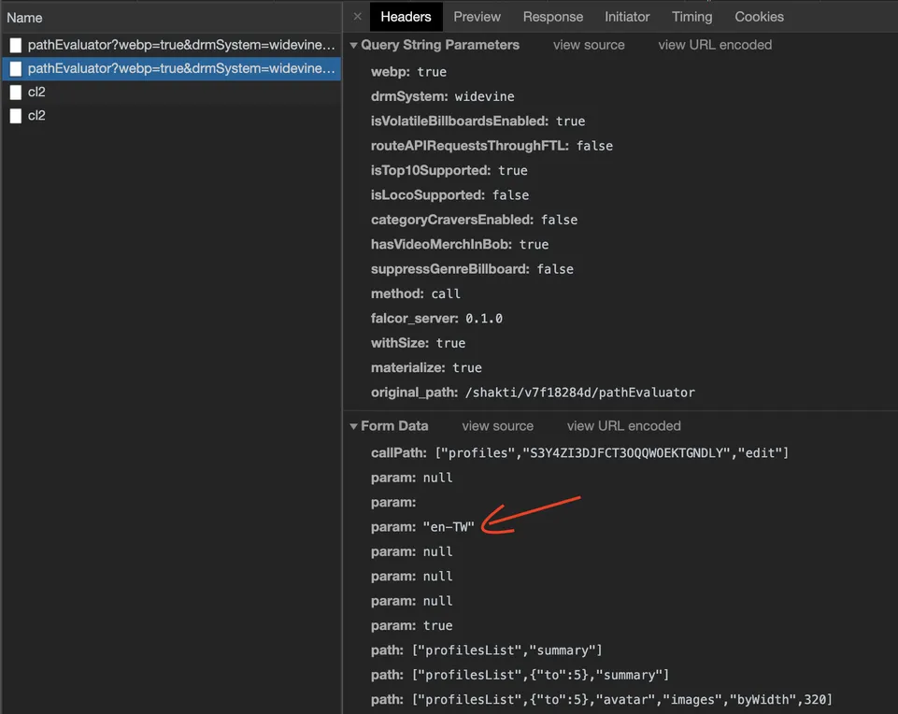
Task: Open the Response tab
Action: [552, 17]
